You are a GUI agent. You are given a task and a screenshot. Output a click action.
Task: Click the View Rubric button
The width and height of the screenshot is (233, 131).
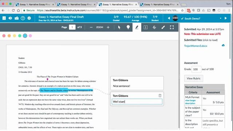tap(193, 79)
